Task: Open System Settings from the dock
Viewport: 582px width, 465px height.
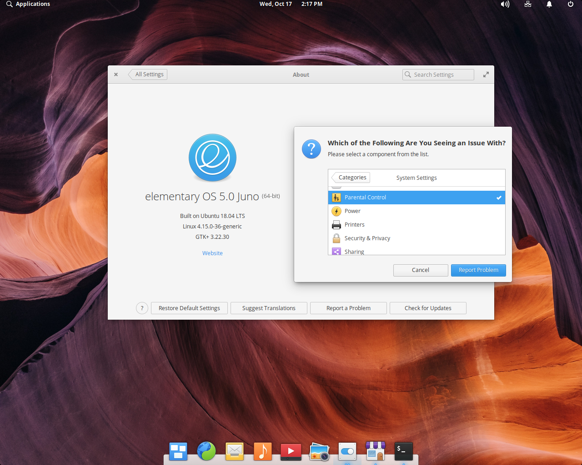Action: [x=347, y=451]
